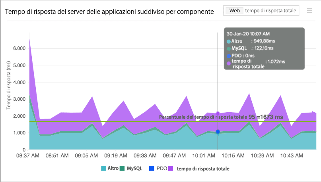
Task: Click the purple data point at 10:07 AM
Action: [x=218, y=113]
